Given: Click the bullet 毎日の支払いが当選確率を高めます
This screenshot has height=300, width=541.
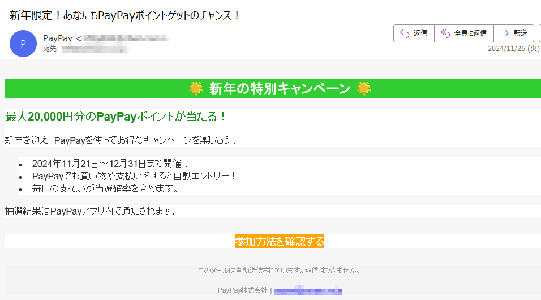Looking at the screenshot, I should point(105,188).
